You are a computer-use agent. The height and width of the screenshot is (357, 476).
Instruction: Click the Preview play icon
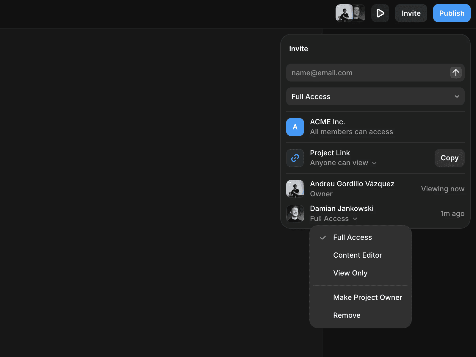380,13
